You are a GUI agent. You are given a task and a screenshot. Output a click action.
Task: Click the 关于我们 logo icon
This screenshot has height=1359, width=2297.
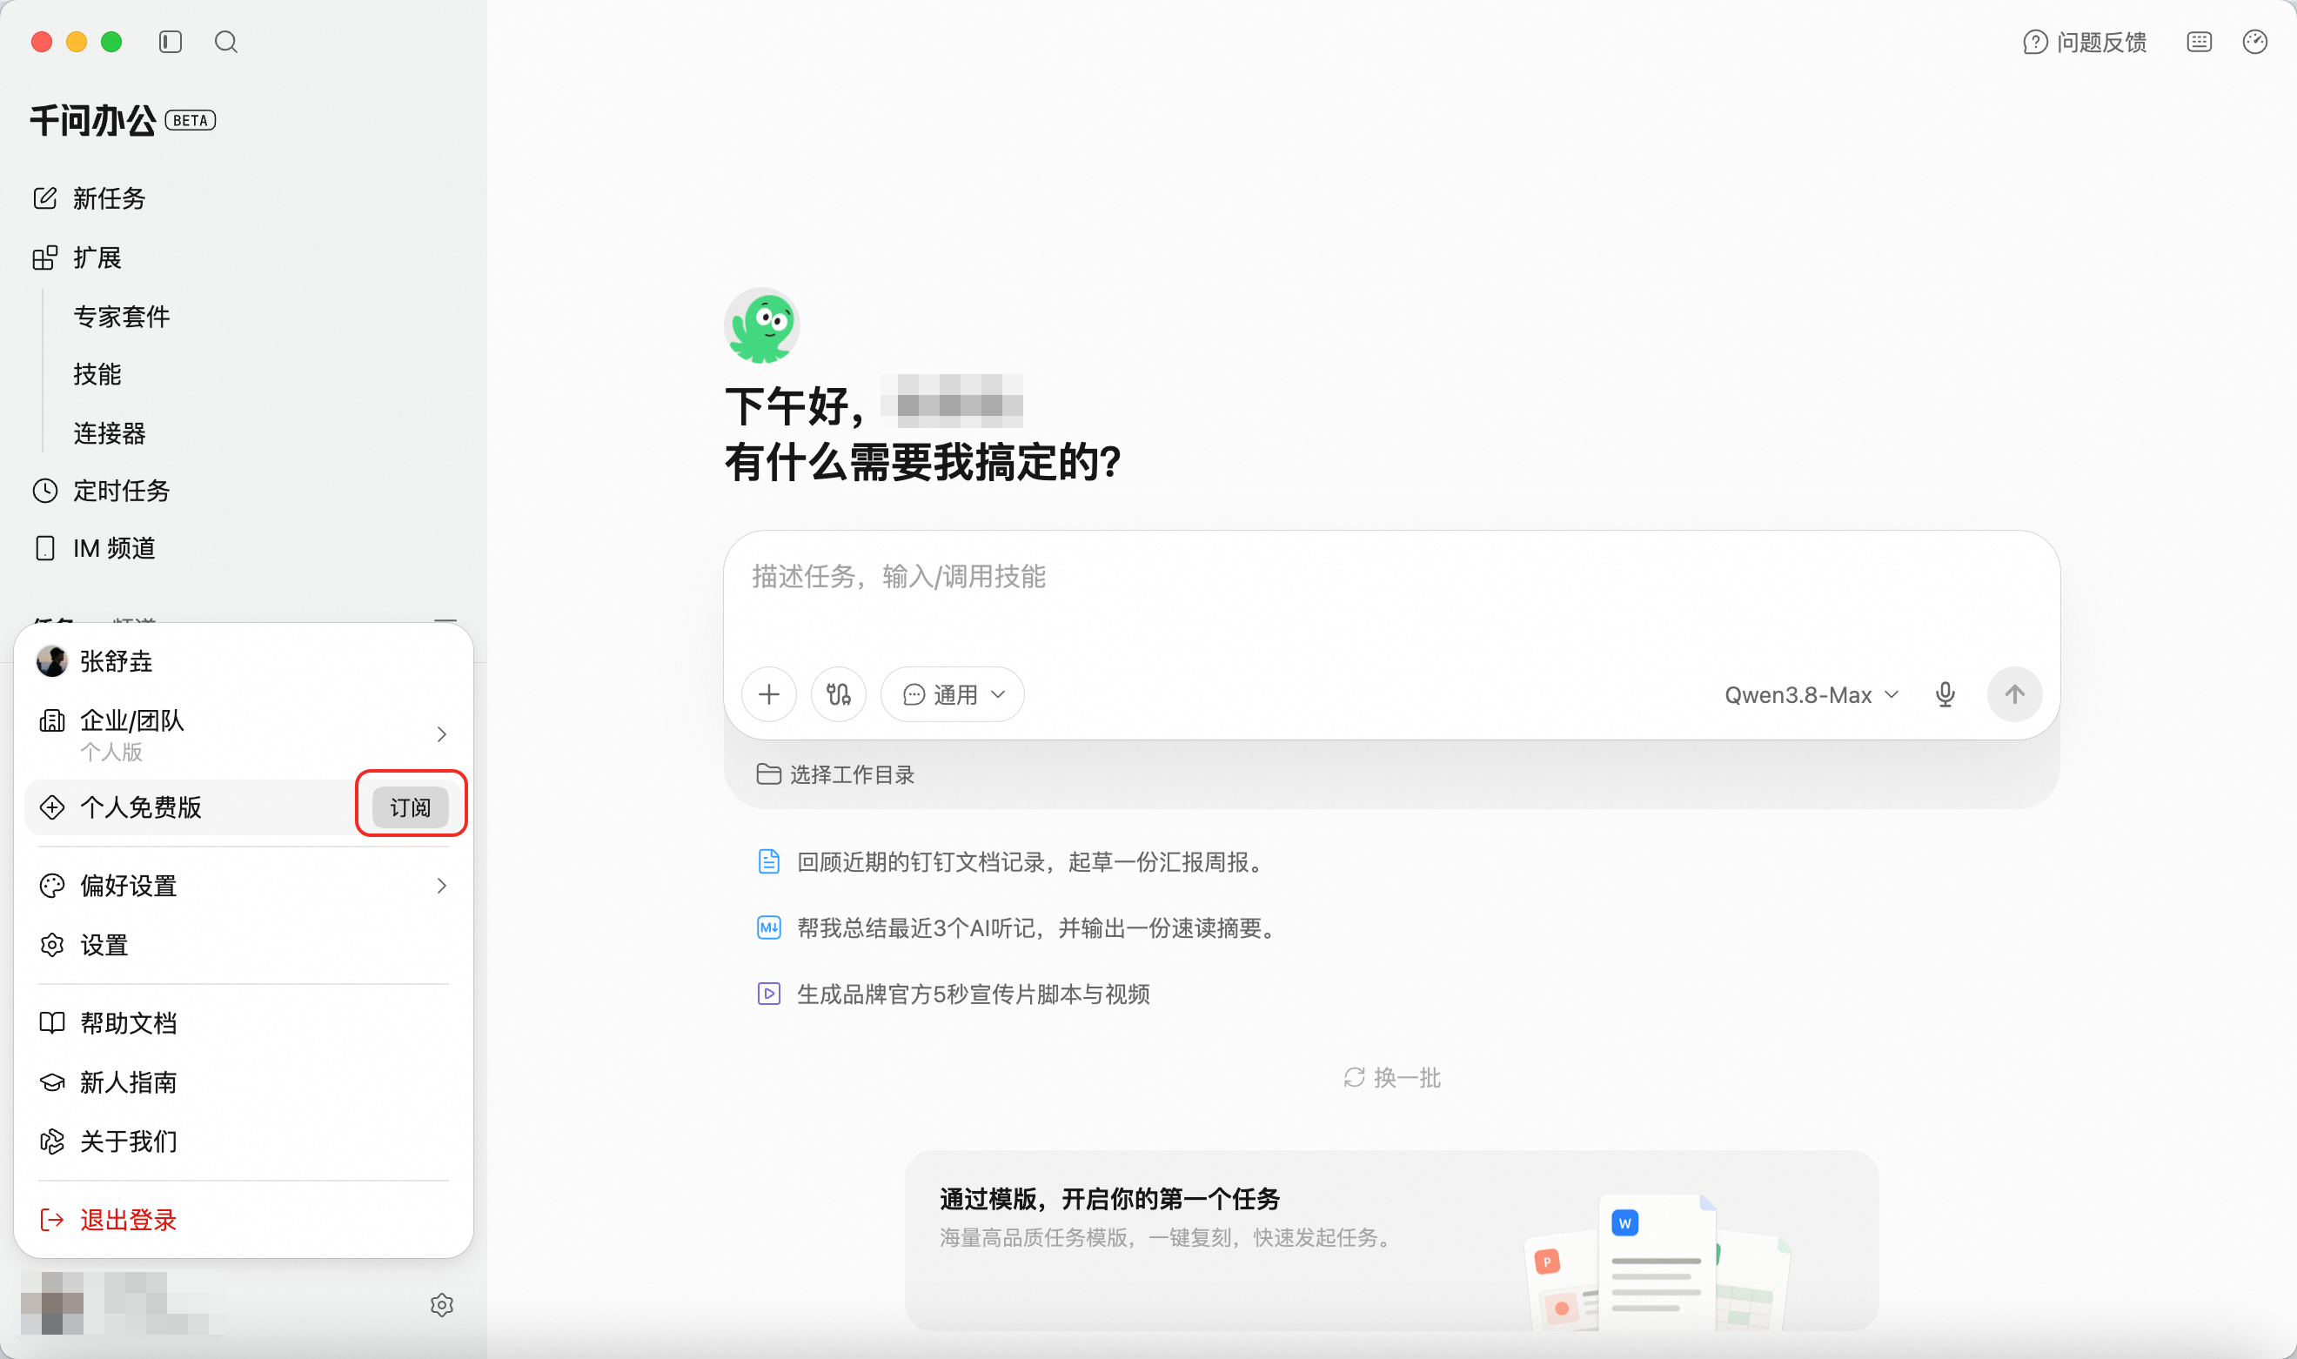point(52,1142)
